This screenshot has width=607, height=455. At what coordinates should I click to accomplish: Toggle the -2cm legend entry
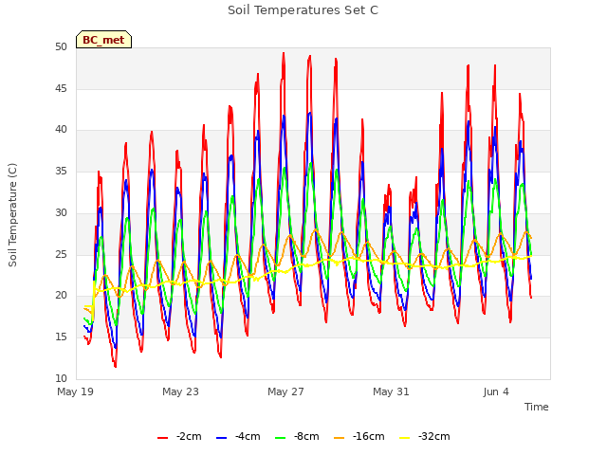[179, 436]
